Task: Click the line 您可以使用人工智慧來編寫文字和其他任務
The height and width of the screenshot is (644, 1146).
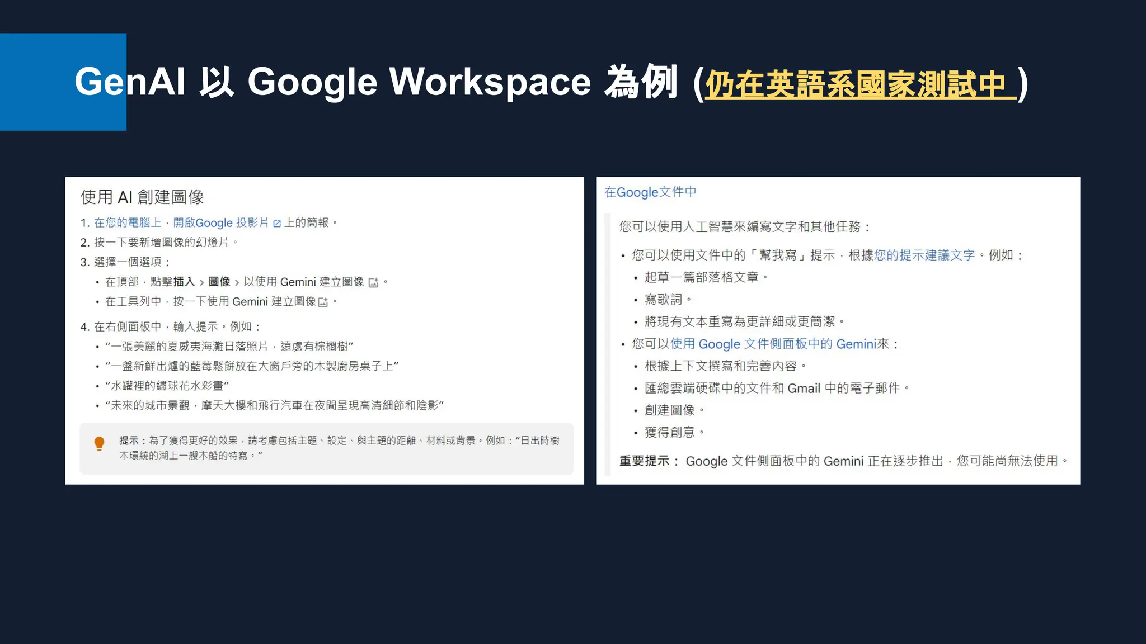Action: [x=745, y=226]
